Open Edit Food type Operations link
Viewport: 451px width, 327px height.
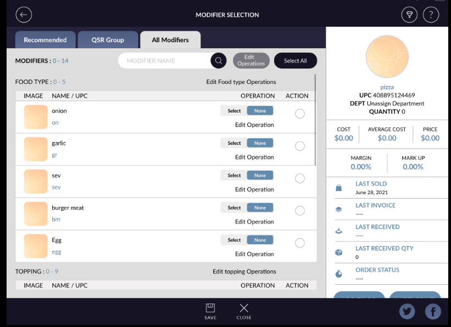tap(241, 82)
